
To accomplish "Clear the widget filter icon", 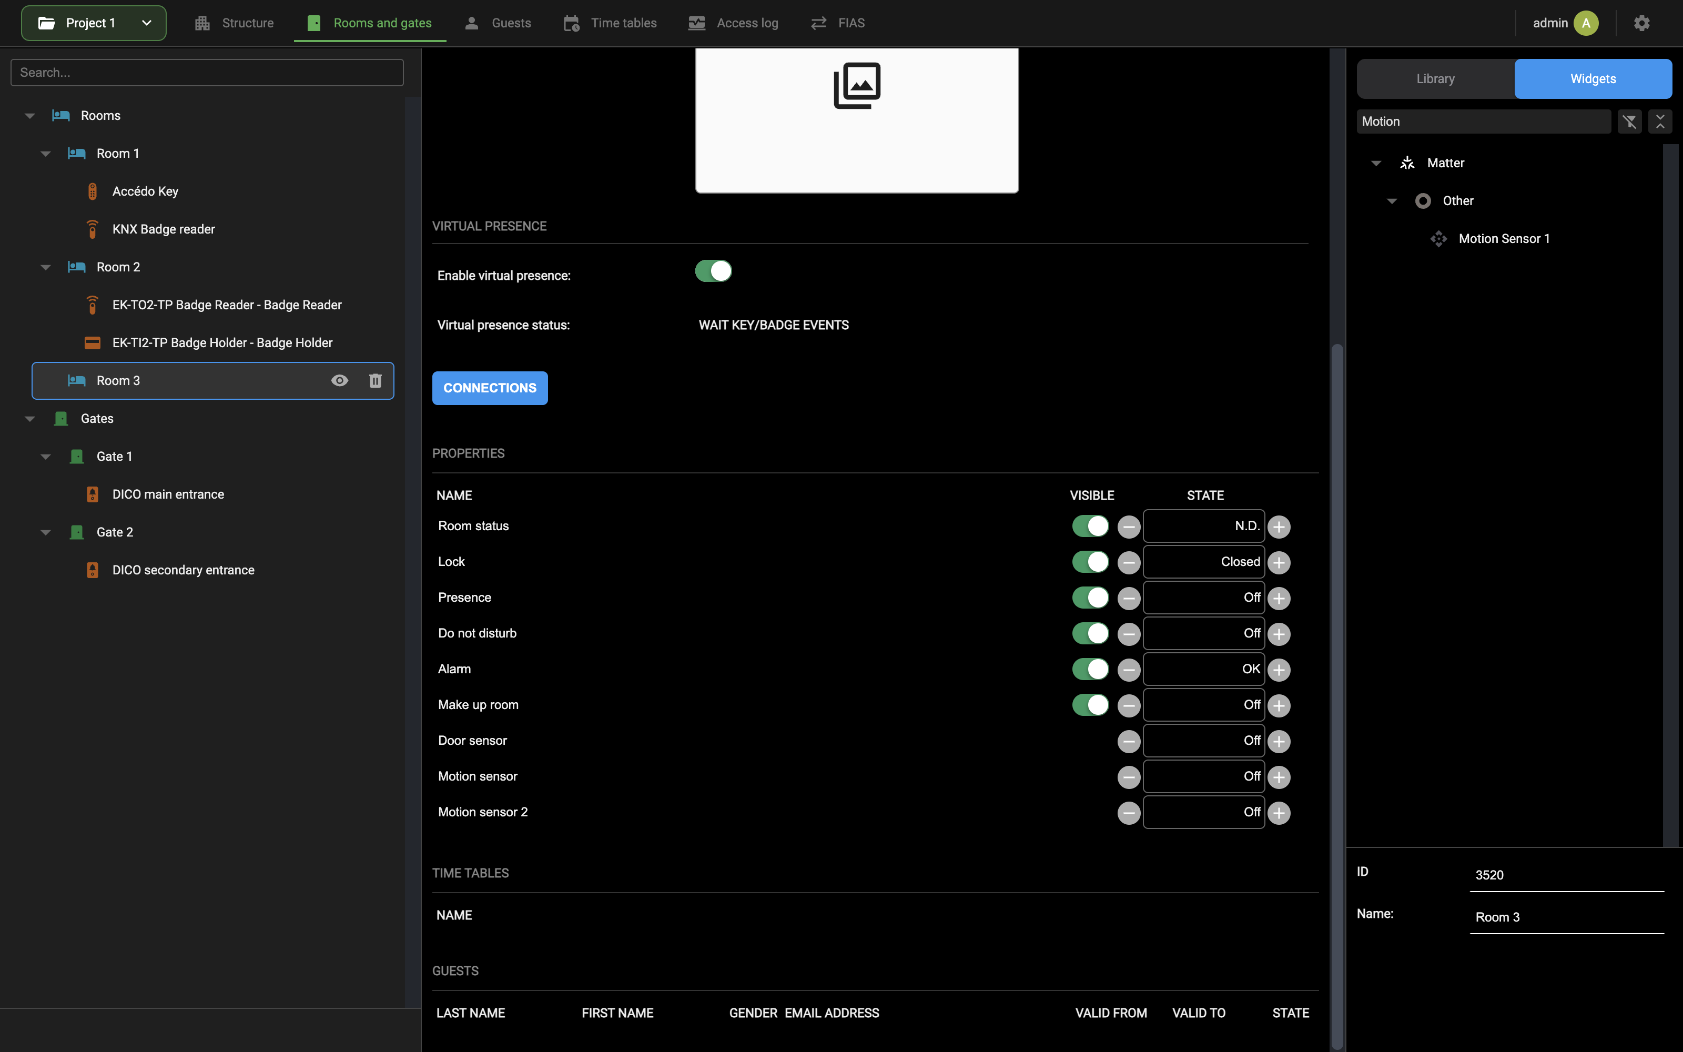I will 1629,122.
